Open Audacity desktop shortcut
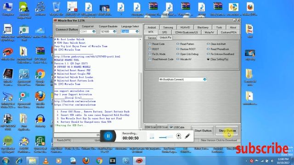Viewport: 294px width, 165px height. pyautogui.click(x=40, y=121)
